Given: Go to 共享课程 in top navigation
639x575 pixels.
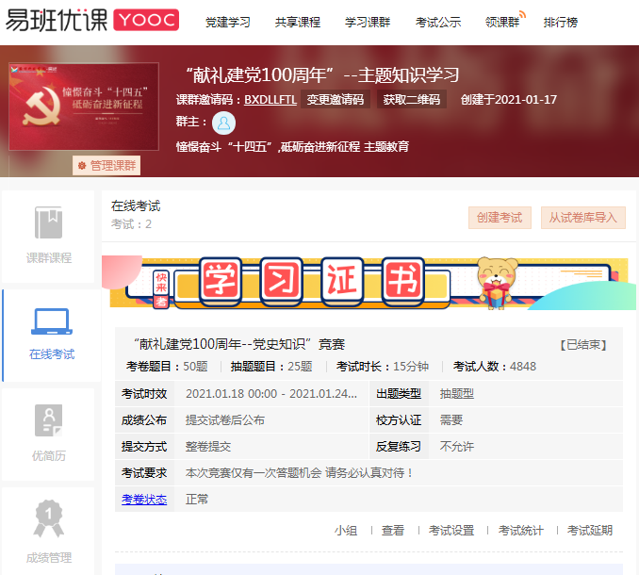Looking at the screenshot, I should pos(297,22).
